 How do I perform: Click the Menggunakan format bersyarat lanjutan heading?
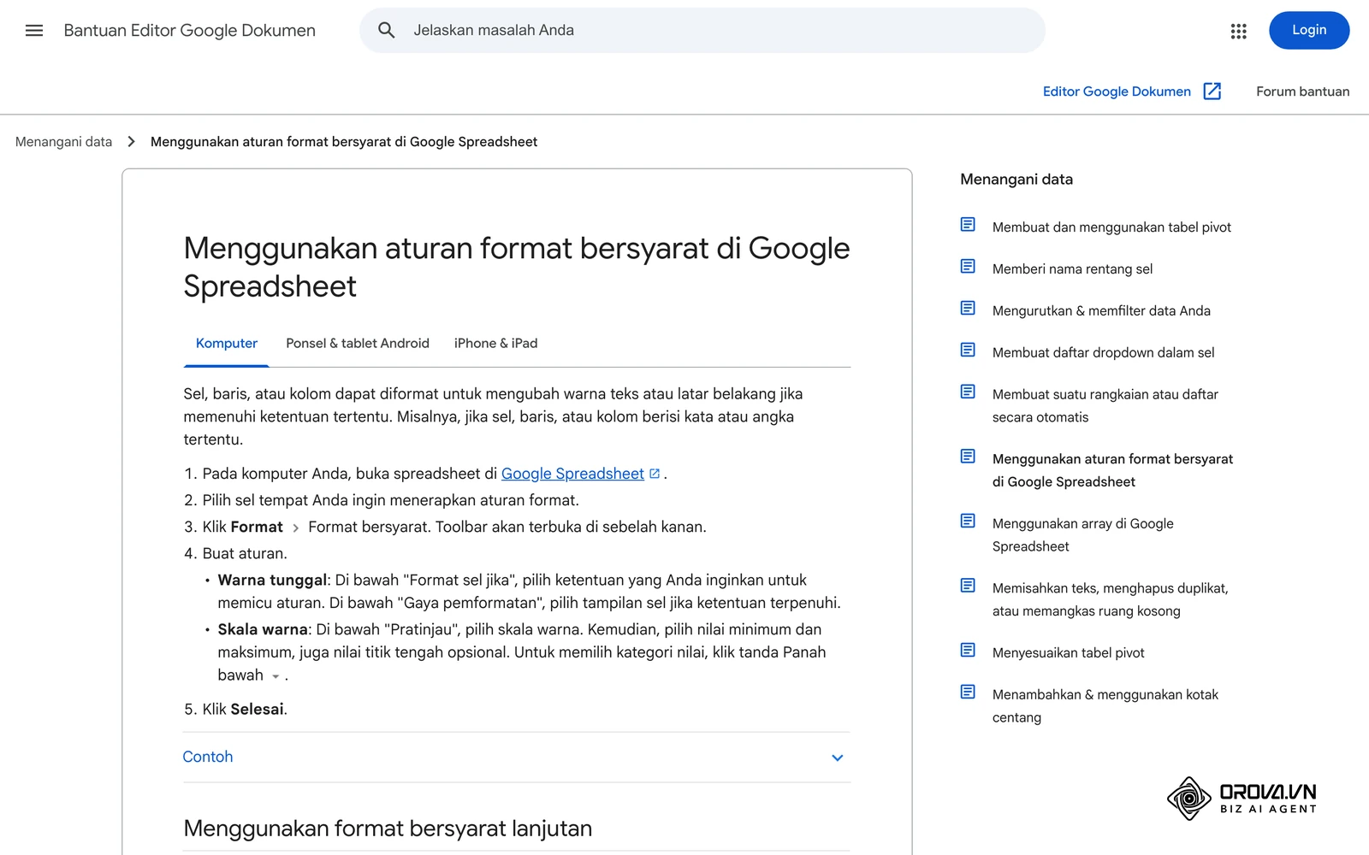[x=388, y=828]
